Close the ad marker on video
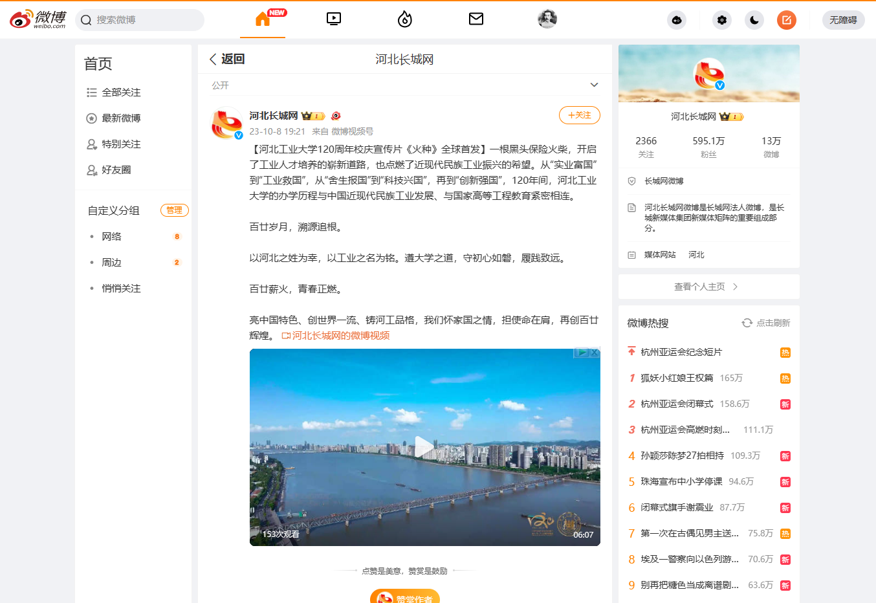The width and height of the screenshot is (876, 603). click(x=594, y=353)
